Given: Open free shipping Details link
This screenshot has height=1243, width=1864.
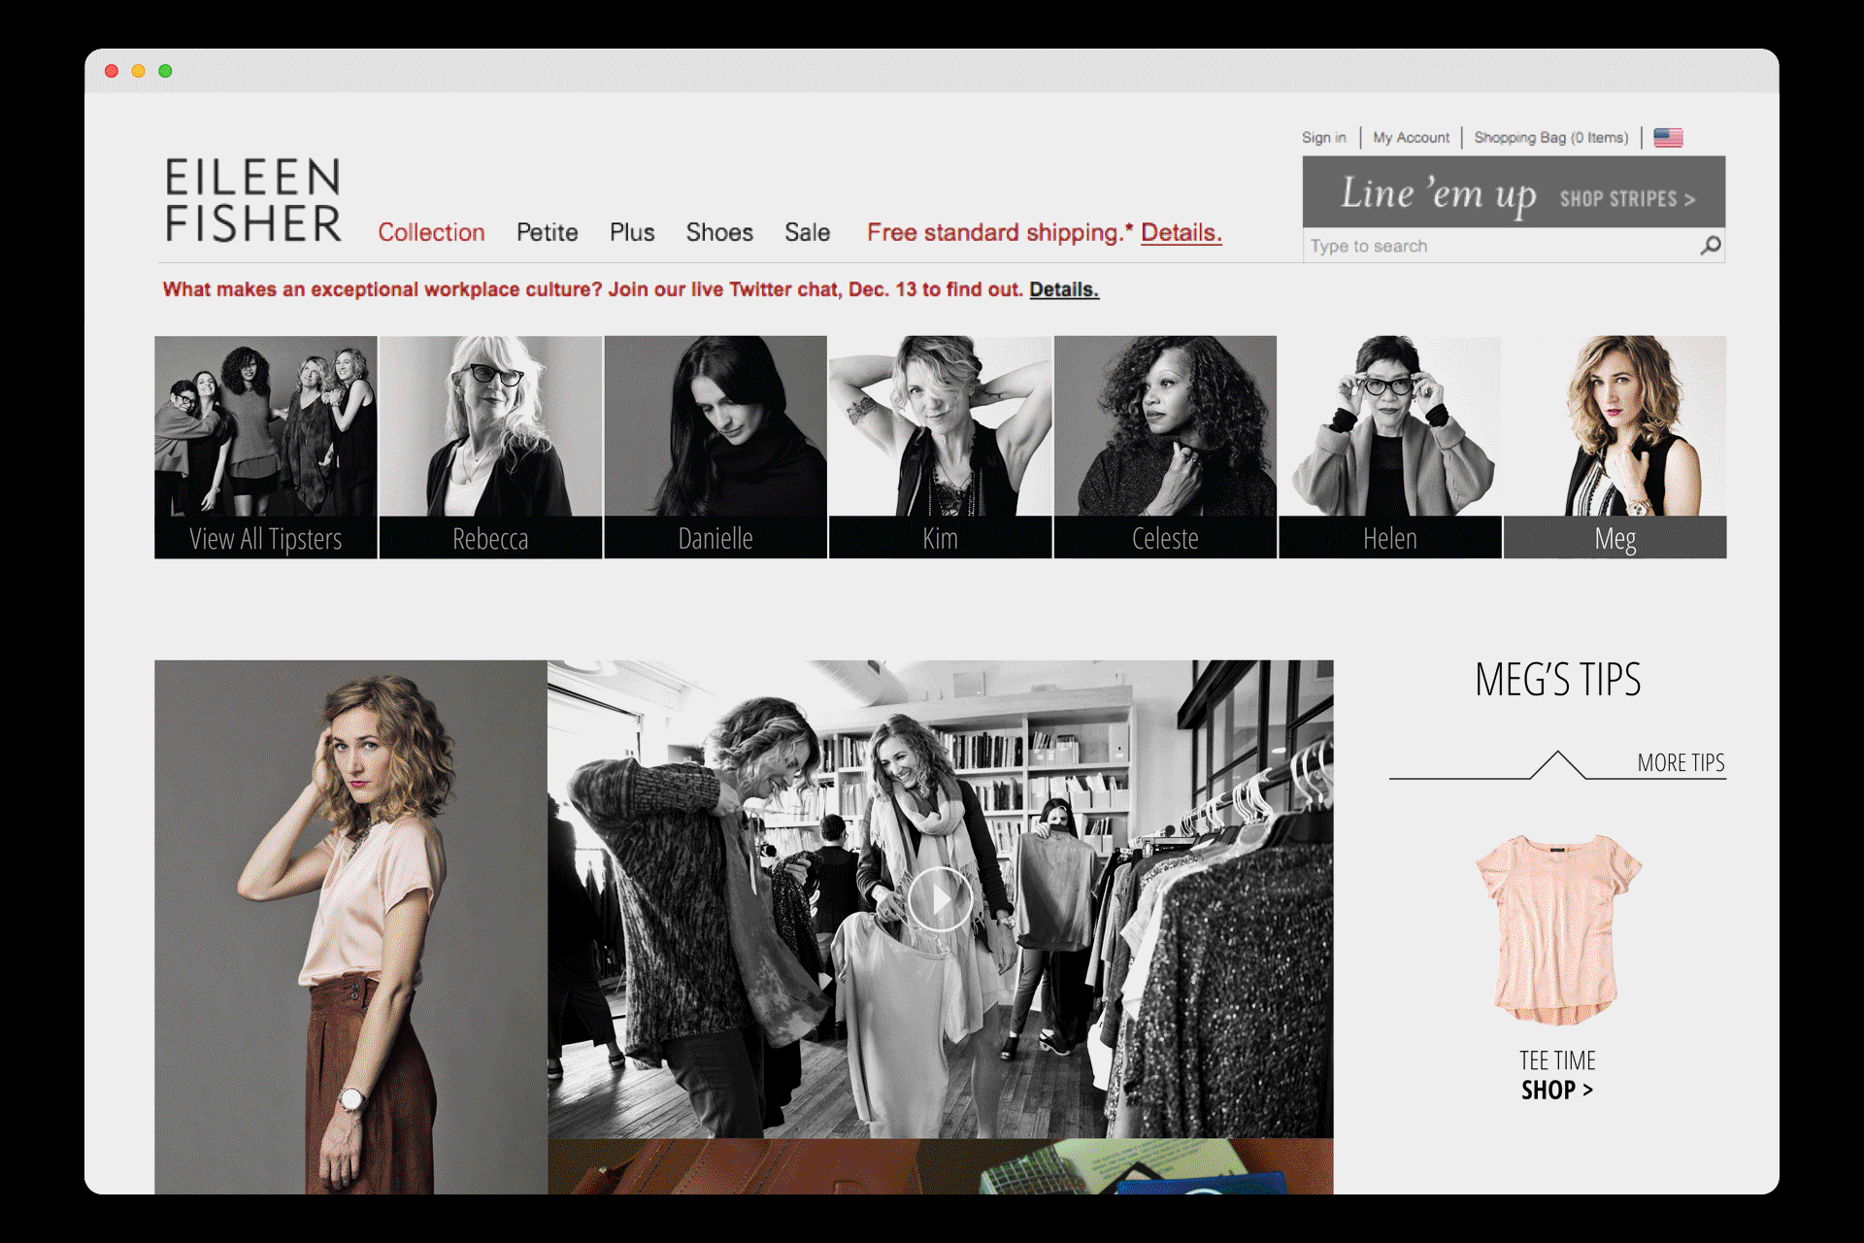Looking at the screenshot, I should (x=1181, y=233).
